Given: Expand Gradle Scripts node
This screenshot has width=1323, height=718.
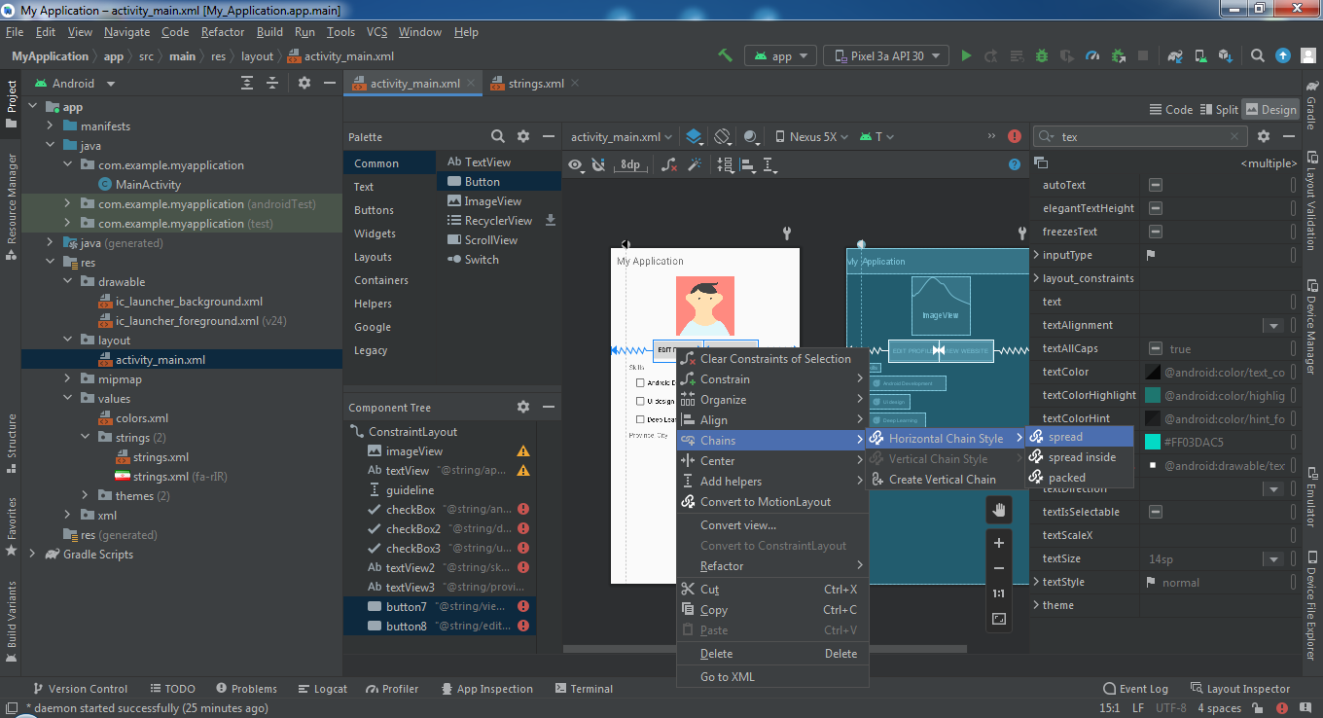Looking at the screenshot, I should tap(32, 555).
